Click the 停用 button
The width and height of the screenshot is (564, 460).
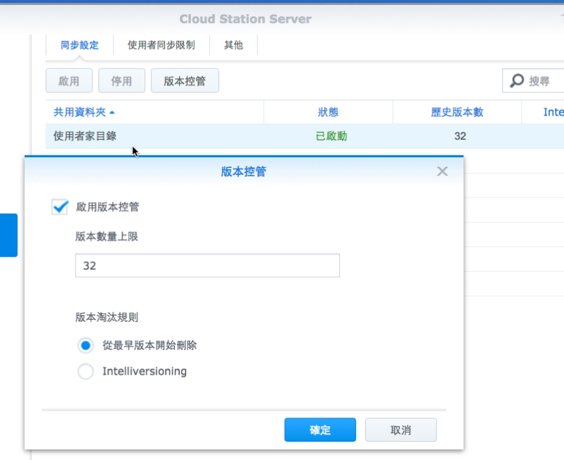coord(121,80)
